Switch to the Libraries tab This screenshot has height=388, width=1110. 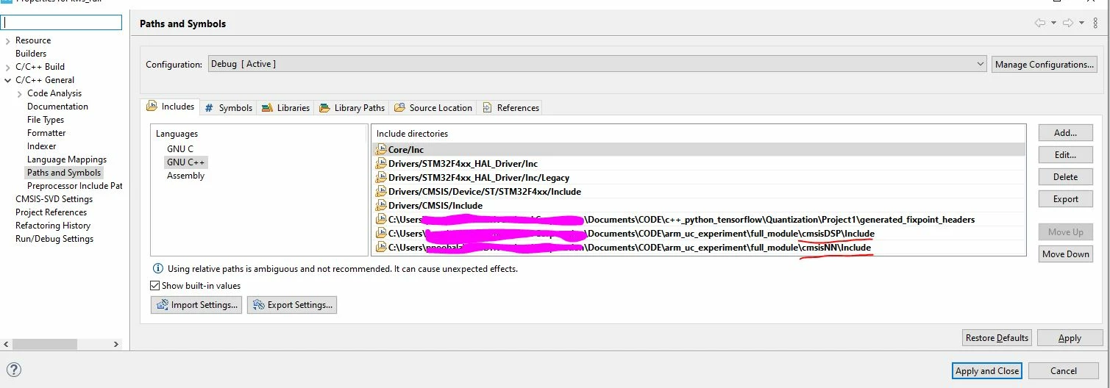point(285,108)
